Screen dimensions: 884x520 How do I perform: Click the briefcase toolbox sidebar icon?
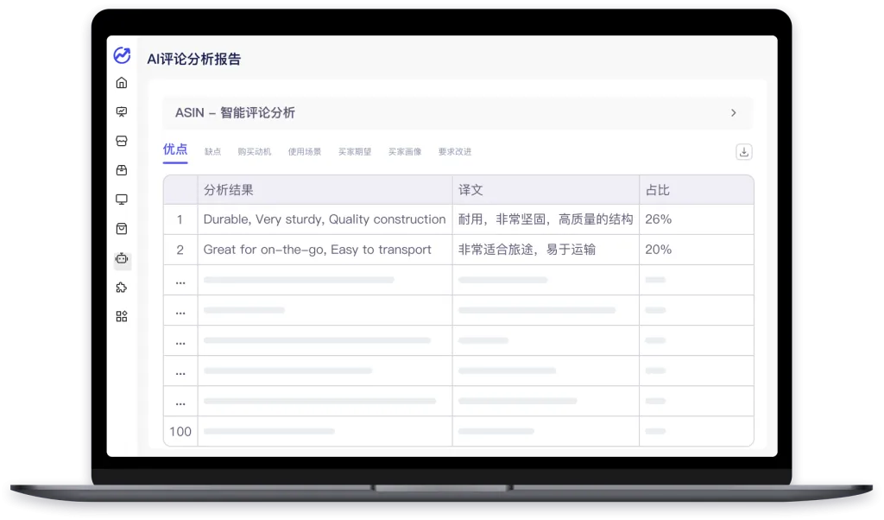122,170
